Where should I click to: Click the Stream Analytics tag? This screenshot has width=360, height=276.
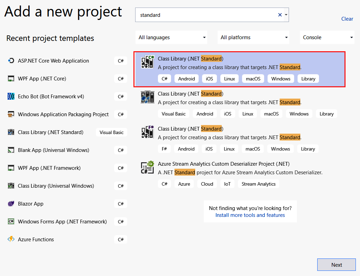pyautogui.click(x=259, y=184)
